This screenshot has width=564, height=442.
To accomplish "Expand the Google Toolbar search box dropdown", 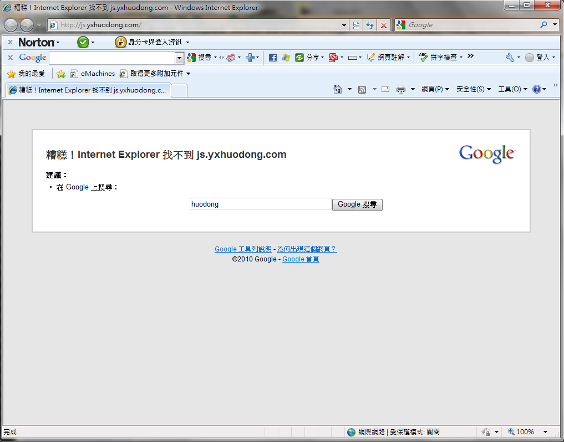I will pos(179,58).
